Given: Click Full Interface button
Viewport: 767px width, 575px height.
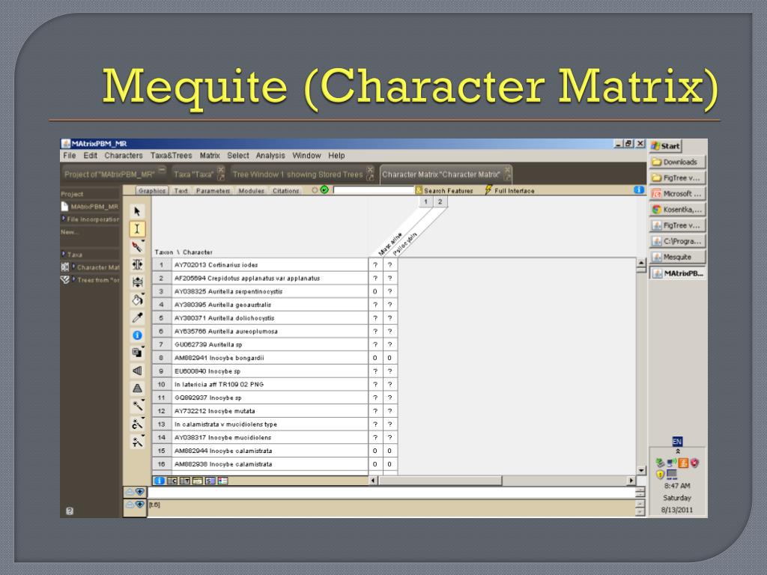Looking at the screenshot, I should (509, 190).
